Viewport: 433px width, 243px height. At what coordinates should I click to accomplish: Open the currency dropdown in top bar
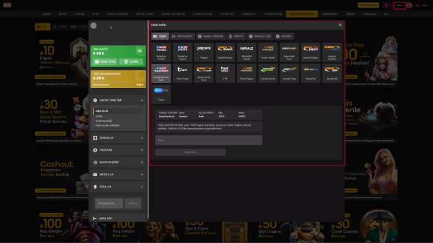click(388, 5)
